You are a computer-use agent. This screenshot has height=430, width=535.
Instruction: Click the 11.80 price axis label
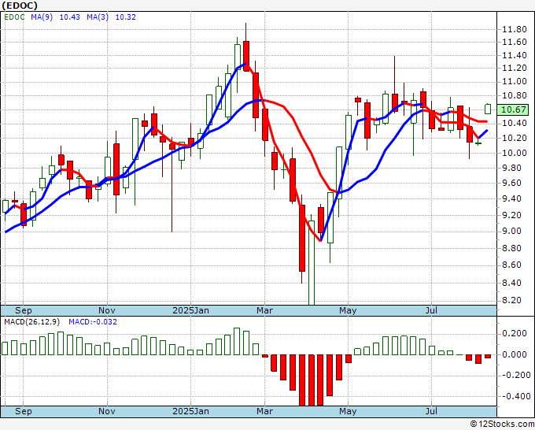click(515, 29)
